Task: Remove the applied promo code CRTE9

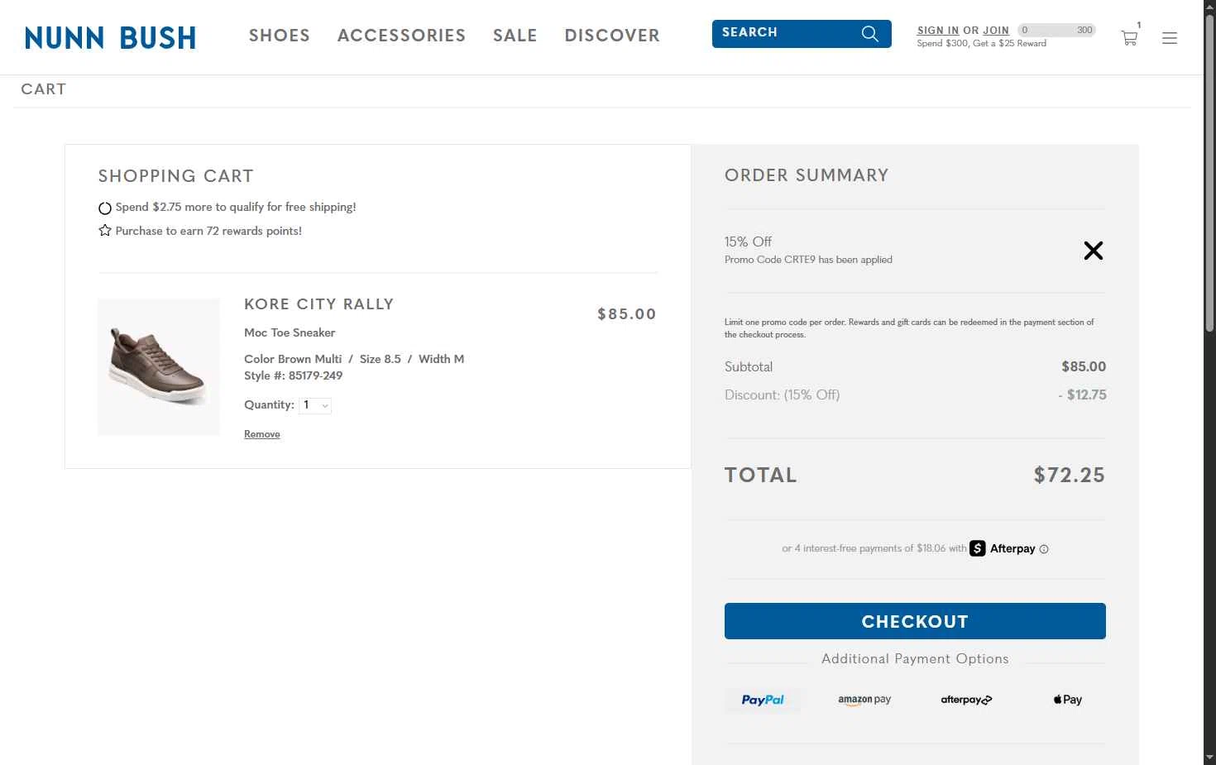Action: [x=1094, y=251]
